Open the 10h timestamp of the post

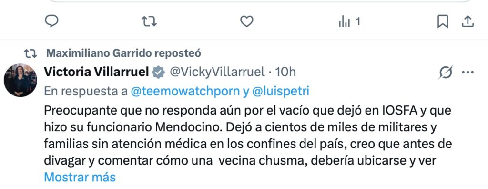pyautogui.click(x=285, y=72)
